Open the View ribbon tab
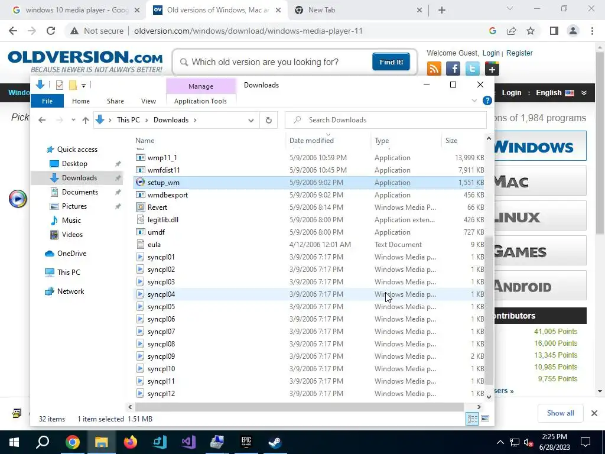 (x=148, y=100)
